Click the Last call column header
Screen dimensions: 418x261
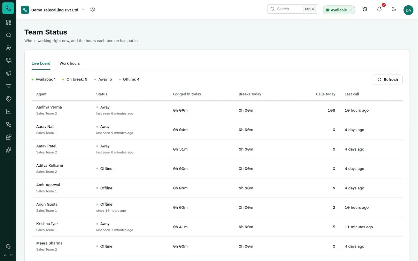pos(352,94)
